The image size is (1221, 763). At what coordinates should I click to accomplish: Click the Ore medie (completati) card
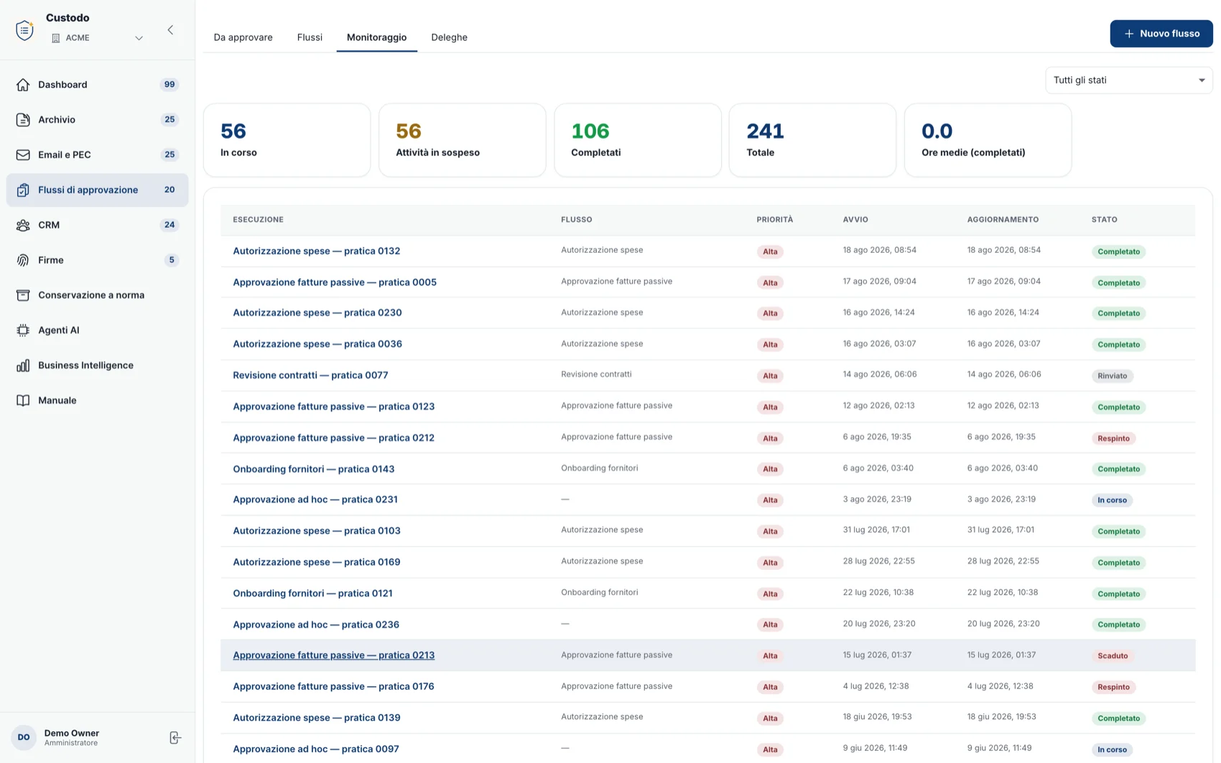click(x=988, y=140)
